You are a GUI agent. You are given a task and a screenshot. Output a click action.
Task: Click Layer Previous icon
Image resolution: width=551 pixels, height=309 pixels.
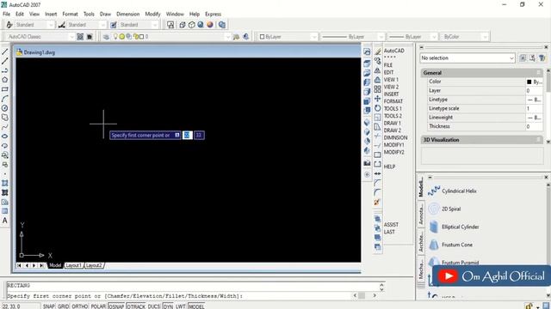pyautogui.click(x=246, y=36)
